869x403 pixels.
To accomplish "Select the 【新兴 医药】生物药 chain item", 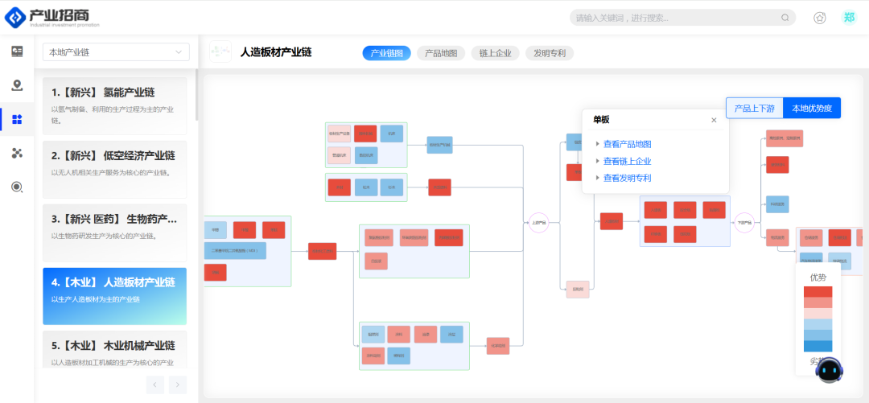I will pos(115,232).
